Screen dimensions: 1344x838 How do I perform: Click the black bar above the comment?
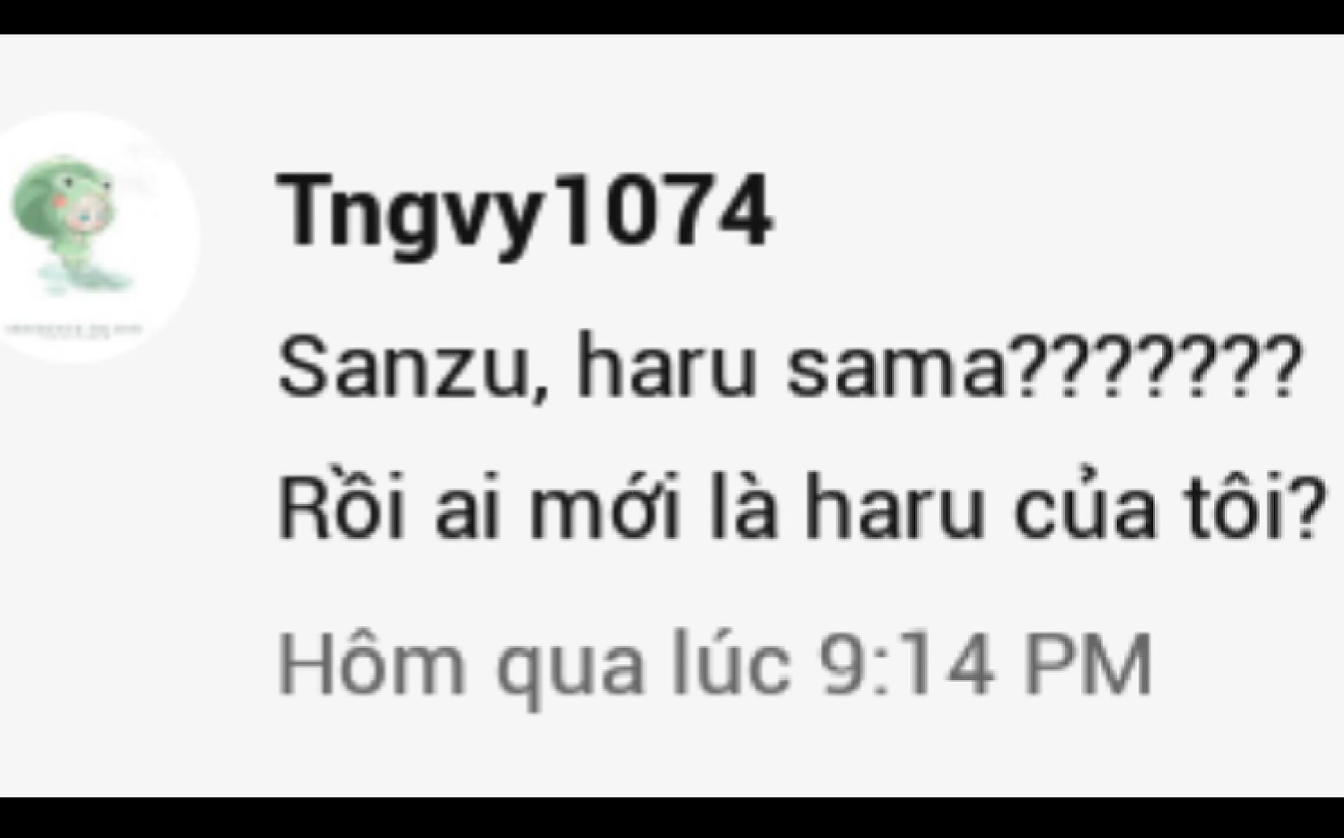click(672, 17)
